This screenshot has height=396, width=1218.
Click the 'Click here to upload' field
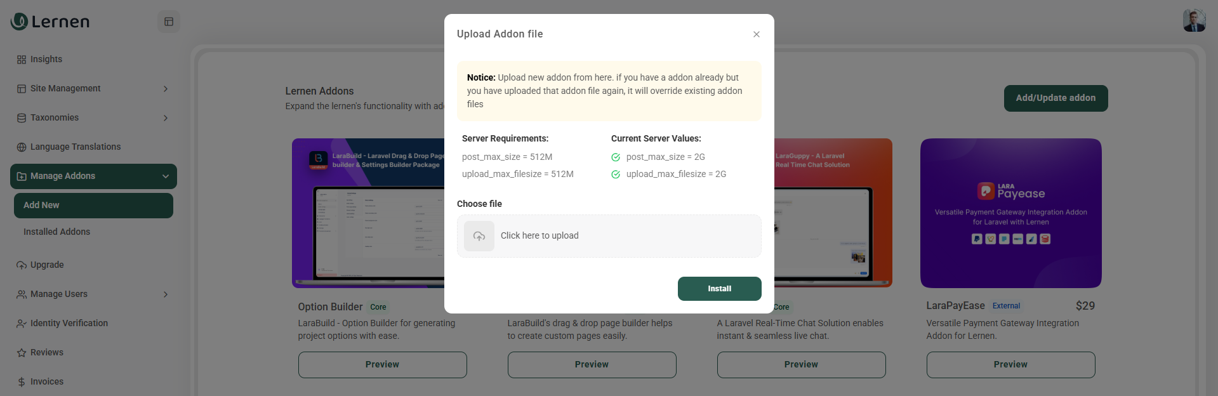(609, 236)
